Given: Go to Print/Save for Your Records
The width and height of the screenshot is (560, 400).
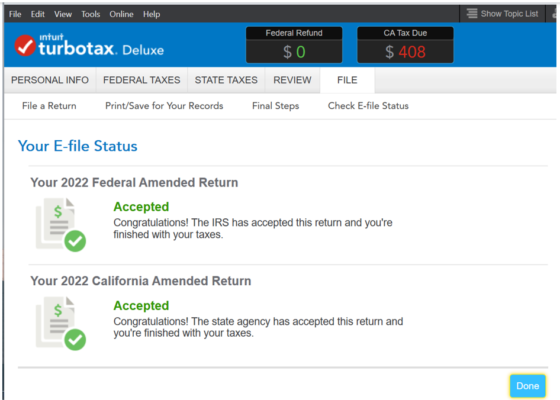Looking at the screenshot, I should (x=165, y=106).
